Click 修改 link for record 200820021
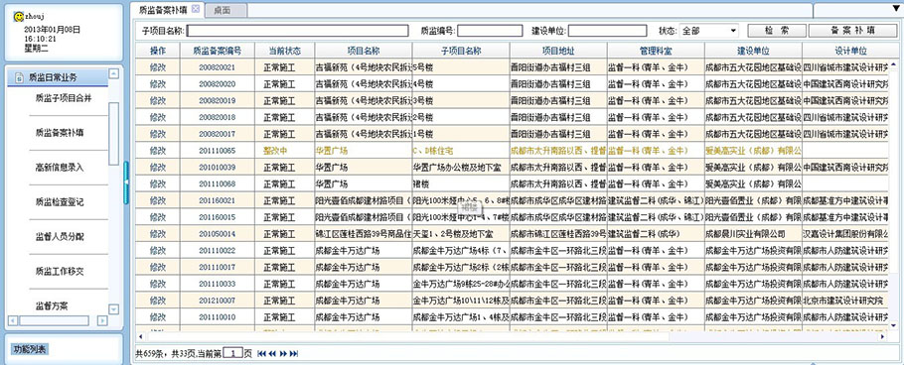Image resolution: width=904 pixels, height=365 pixels. (x=158, y=67)
